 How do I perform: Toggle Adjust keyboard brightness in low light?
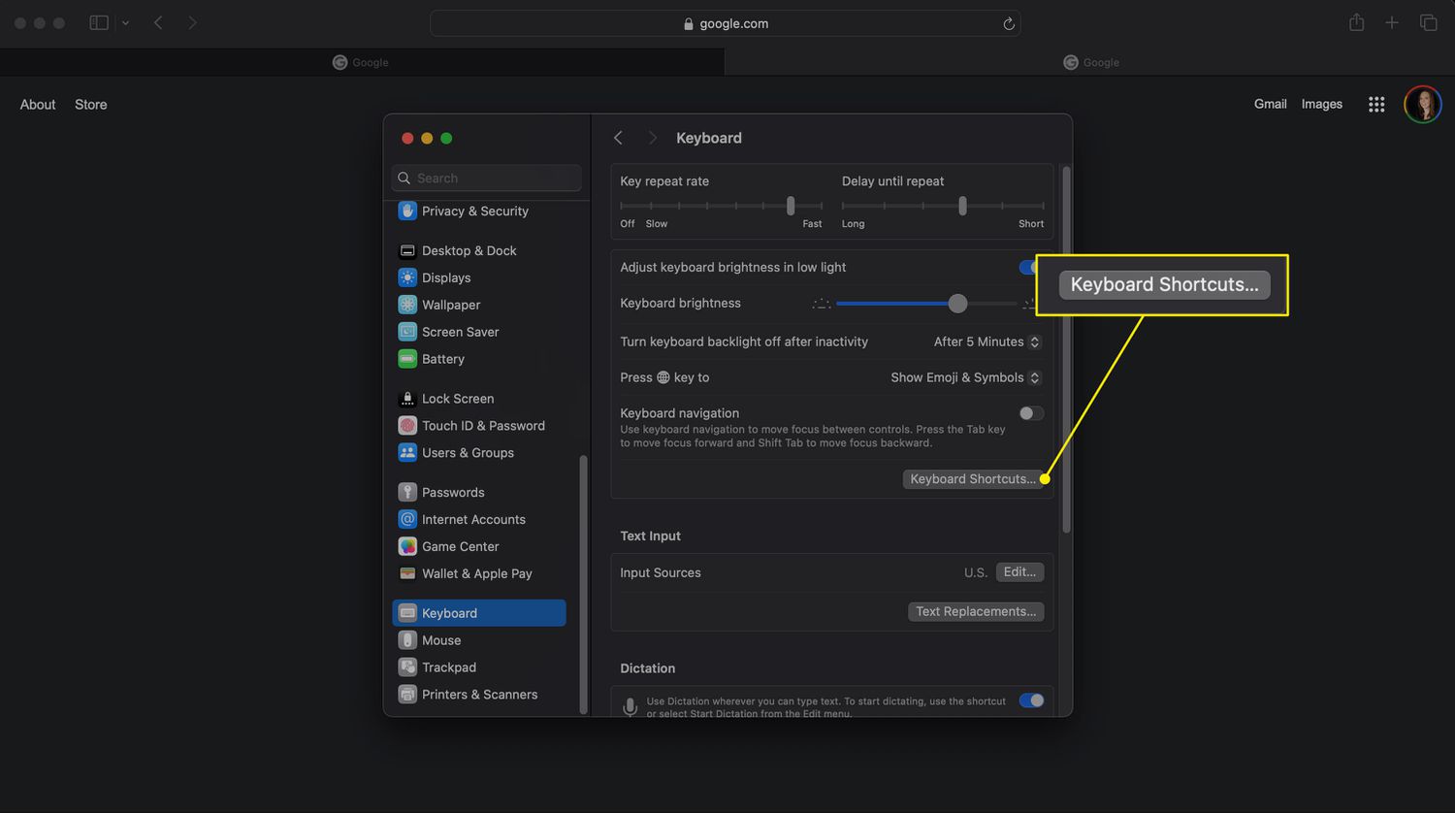1027,267
